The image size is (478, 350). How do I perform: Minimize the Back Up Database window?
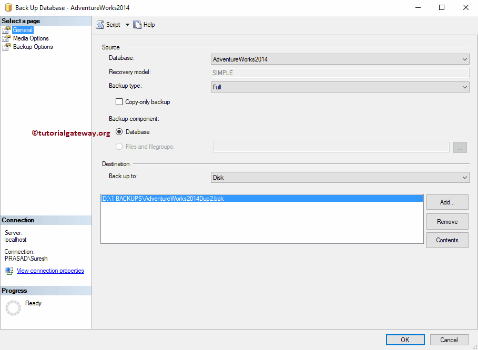[418, 7]
